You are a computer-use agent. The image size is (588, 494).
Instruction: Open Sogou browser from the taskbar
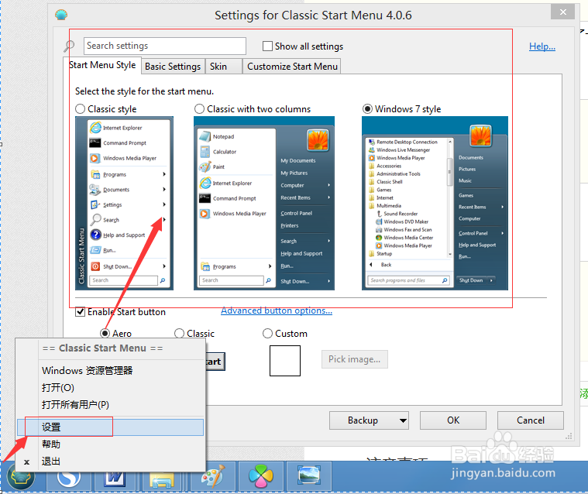pyautogui.click(x=69, y=477)
